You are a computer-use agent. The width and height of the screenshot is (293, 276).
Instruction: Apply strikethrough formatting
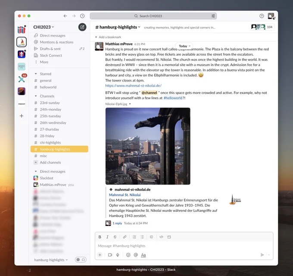tap(115, 237)
